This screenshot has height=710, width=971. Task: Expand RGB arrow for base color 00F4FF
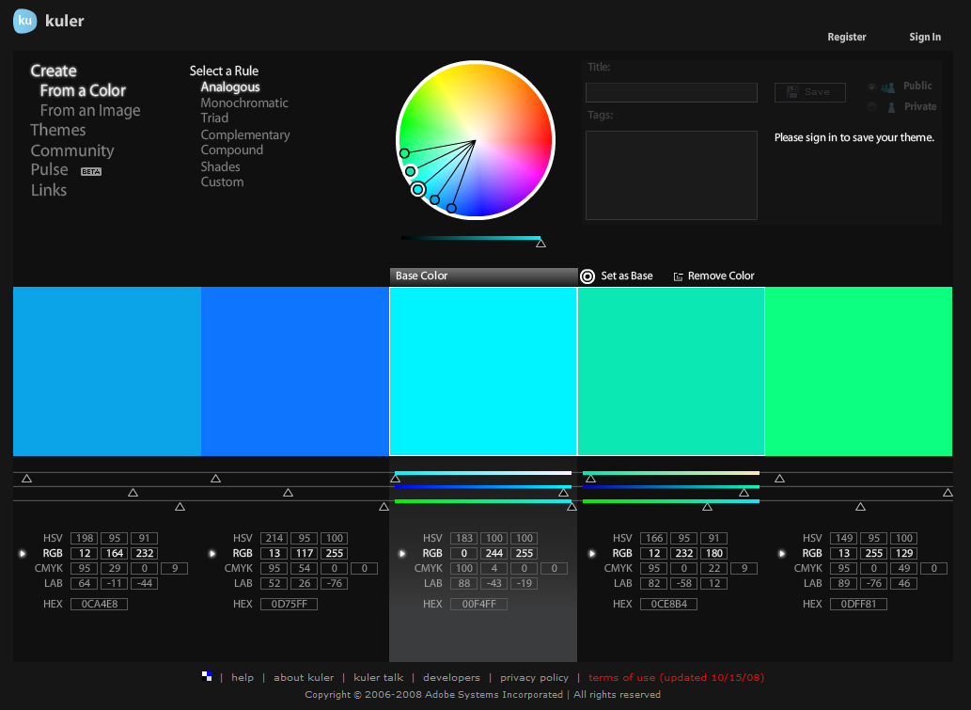point(402,553)
